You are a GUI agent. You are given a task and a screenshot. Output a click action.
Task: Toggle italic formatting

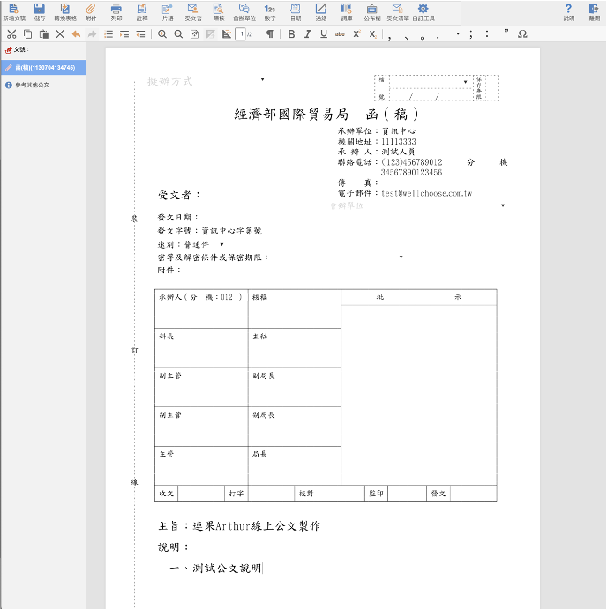(x=308, y=34)
